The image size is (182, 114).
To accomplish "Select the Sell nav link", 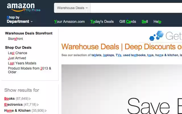I will 145,22.
